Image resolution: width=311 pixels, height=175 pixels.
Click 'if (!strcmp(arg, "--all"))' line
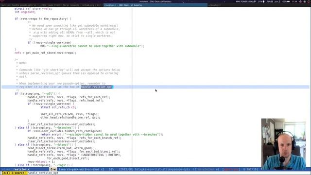coord(37,93)
